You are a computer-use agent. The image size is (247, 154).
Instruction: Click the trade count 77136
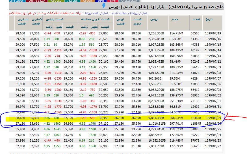tap(195, 101)
